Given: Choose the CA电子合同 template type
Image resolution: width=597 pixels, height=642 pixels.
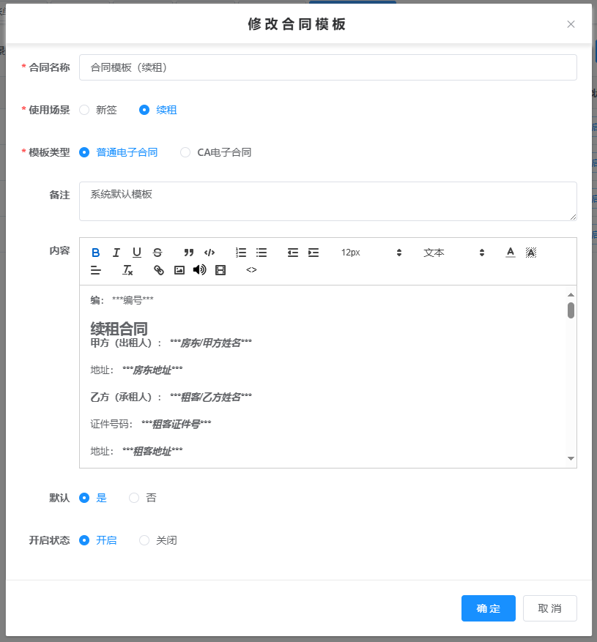Looking at the screenshot, I should click(185, 152).
